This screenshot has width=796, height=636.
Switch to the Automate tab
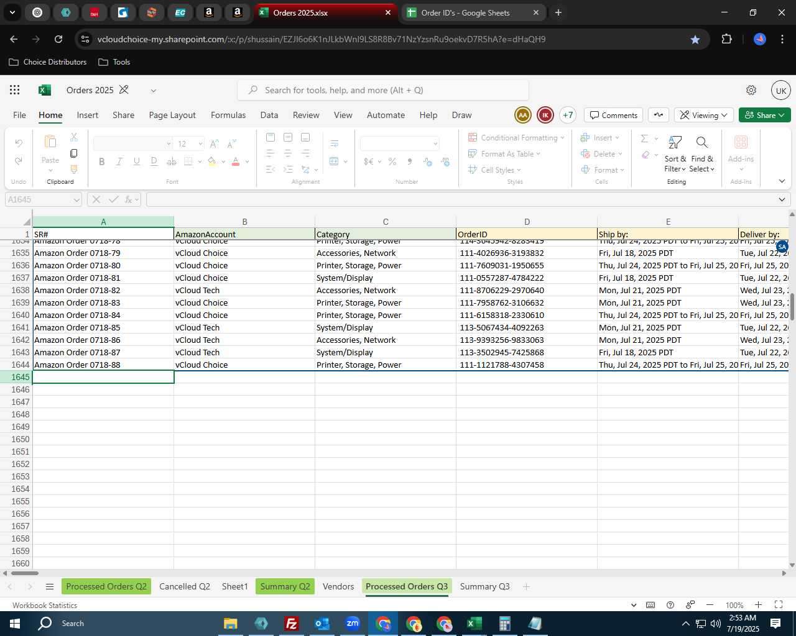[386, 115]
